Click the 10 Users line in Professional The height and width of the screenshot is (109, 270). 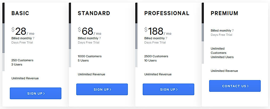tap(150, 60)
